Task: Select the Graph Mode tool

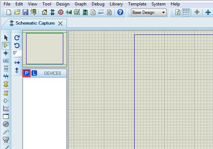Action: [6, 109]
